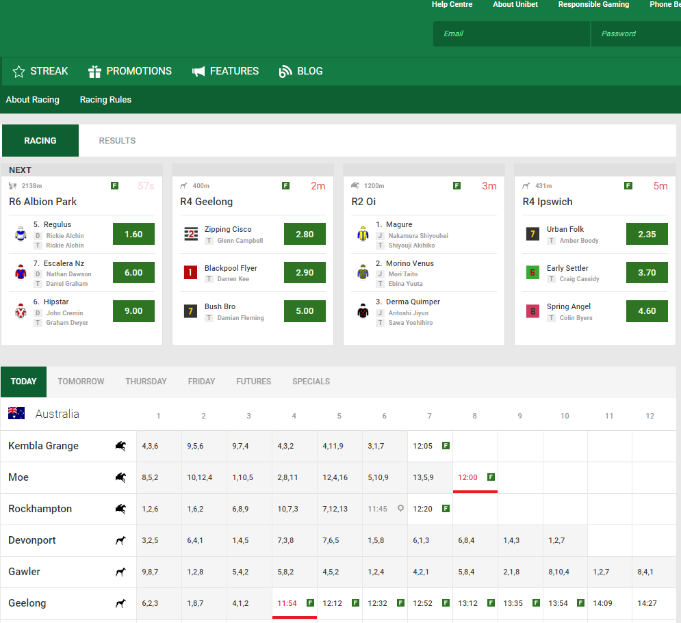Viewport: 681px width, 623px height.
Task: Select the Today tab
Action: [23, 382]
